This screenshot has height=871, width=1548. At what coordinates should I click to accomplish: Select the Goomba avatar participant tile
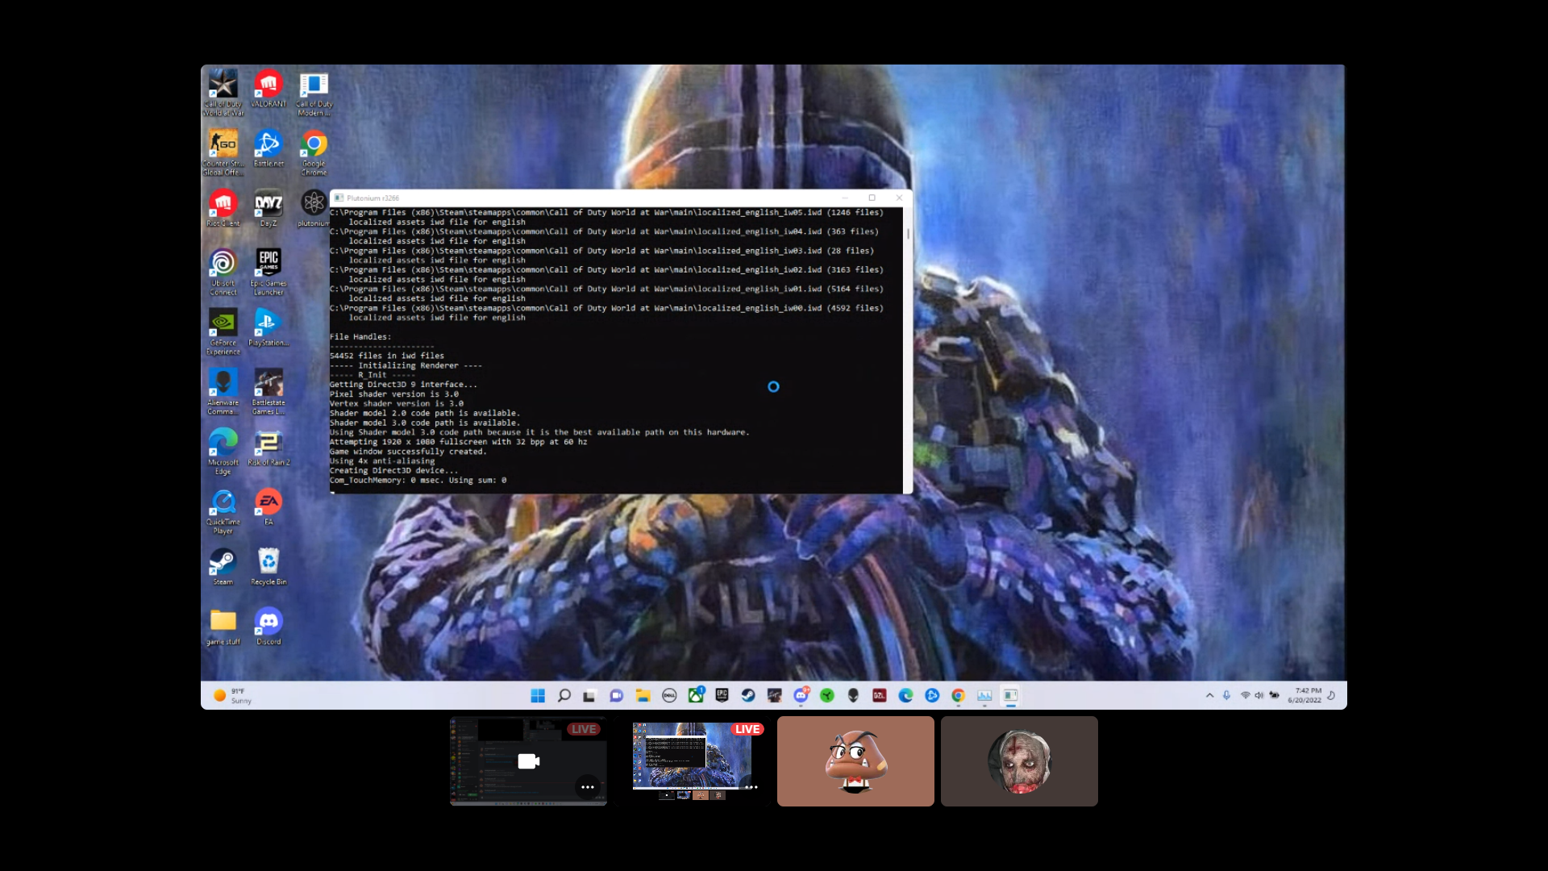click(855, 761)
